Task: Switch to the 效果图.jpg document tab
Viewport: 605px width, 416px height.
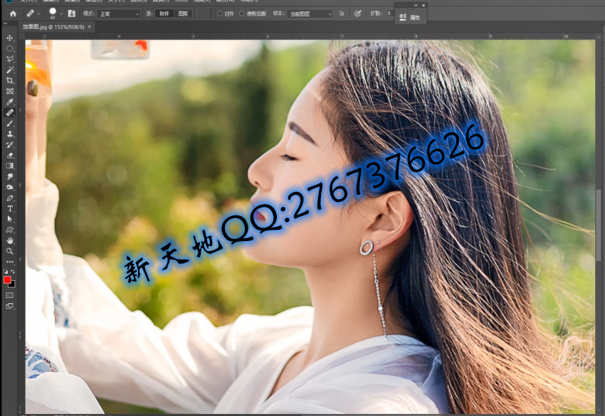Action: pos(53,27)
